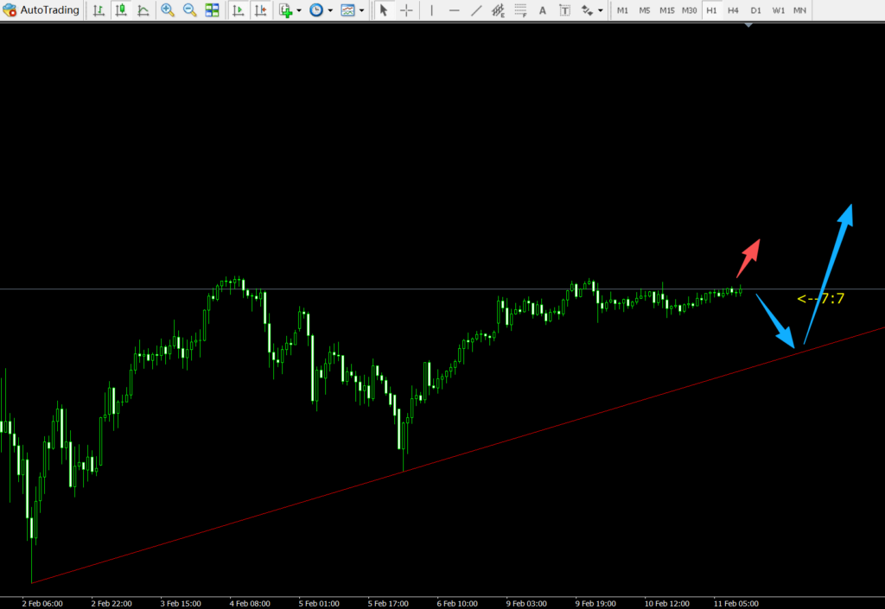Switch to the H4 timeframe
This screenshot has width=885, height=609.
[x=733, y=10]
